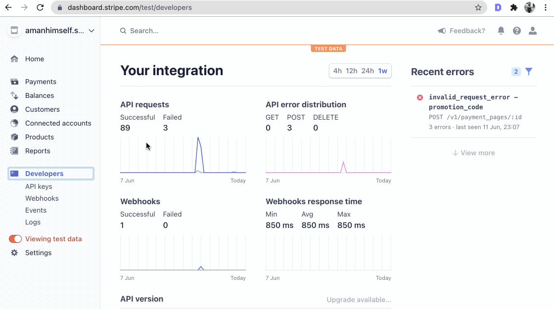
Task: Open the user account person icon
Action: [x=533, y=31]
